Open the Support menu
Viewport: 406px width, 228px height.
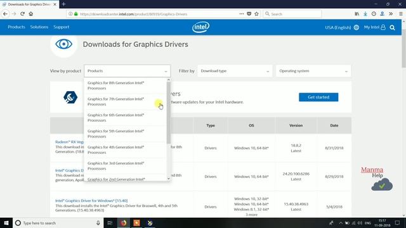(x=62, y=27)
